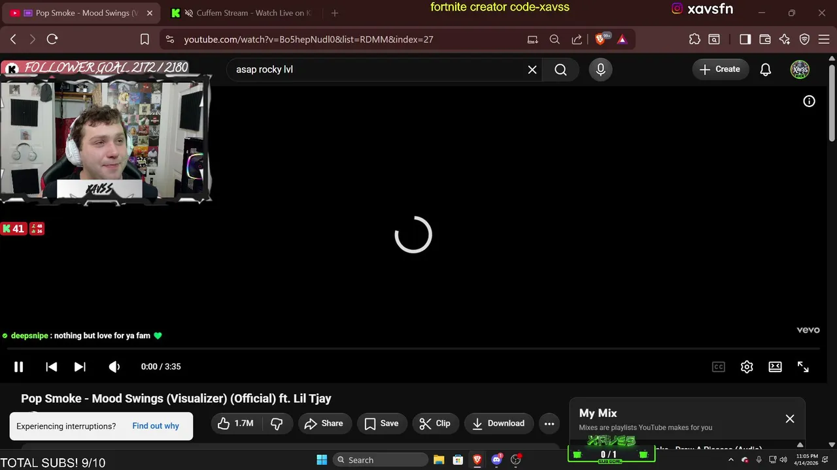Switch player to theater mode
This screenshot has height=470, width=837.
775,367
